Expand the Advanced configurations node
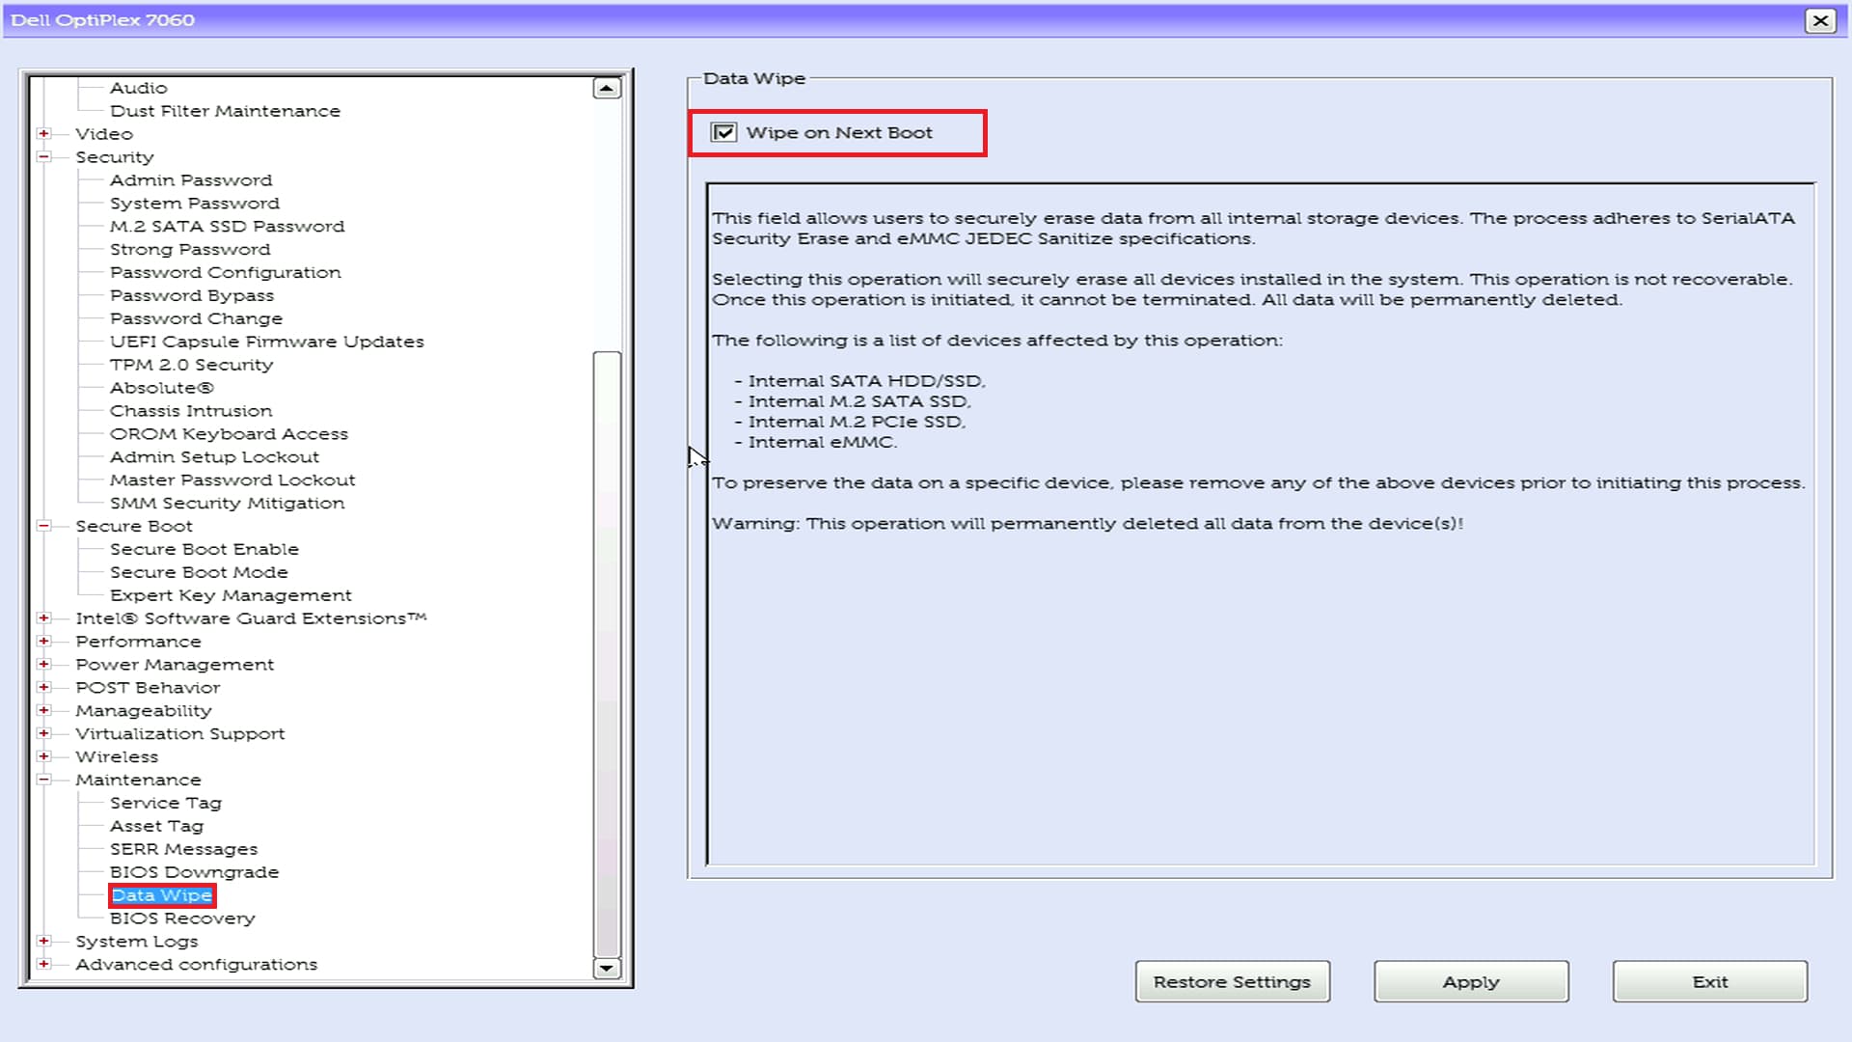The width and height of the screenshot is (1852, 1042). pos(43,964)
